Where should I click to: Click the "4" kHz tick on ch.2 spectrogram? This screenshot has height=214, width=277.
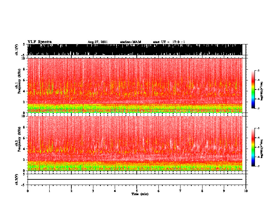click(24, 149)
